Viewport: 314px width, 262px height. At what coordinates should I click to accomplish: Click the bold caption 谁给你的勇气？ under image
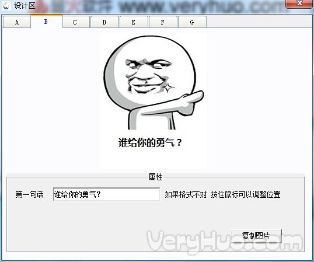(150, 142)
